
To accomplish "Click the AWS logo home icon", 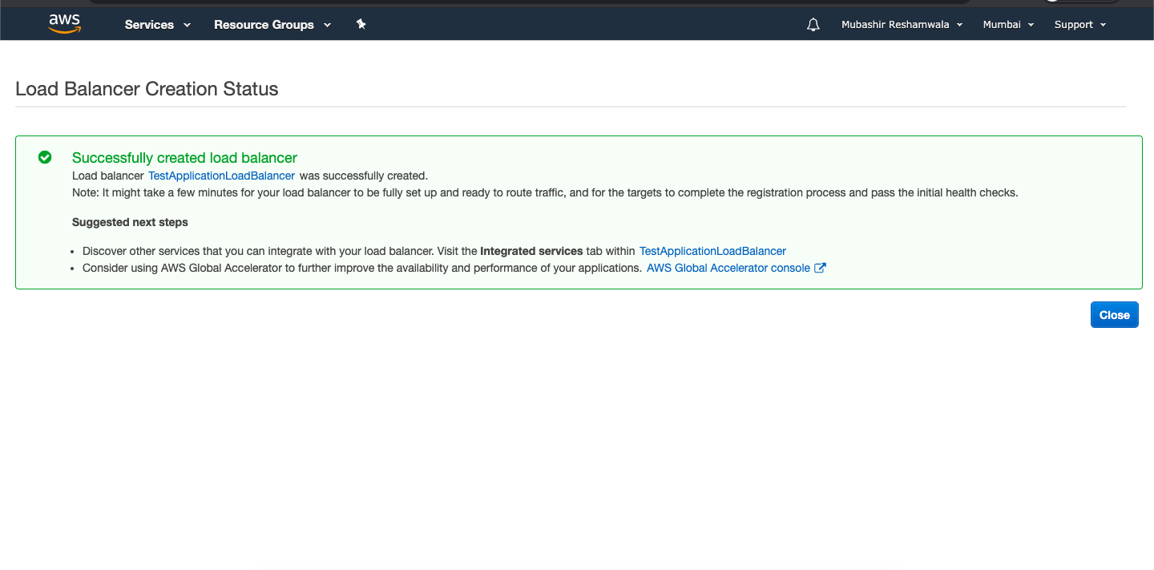I will tap(64, 24).
